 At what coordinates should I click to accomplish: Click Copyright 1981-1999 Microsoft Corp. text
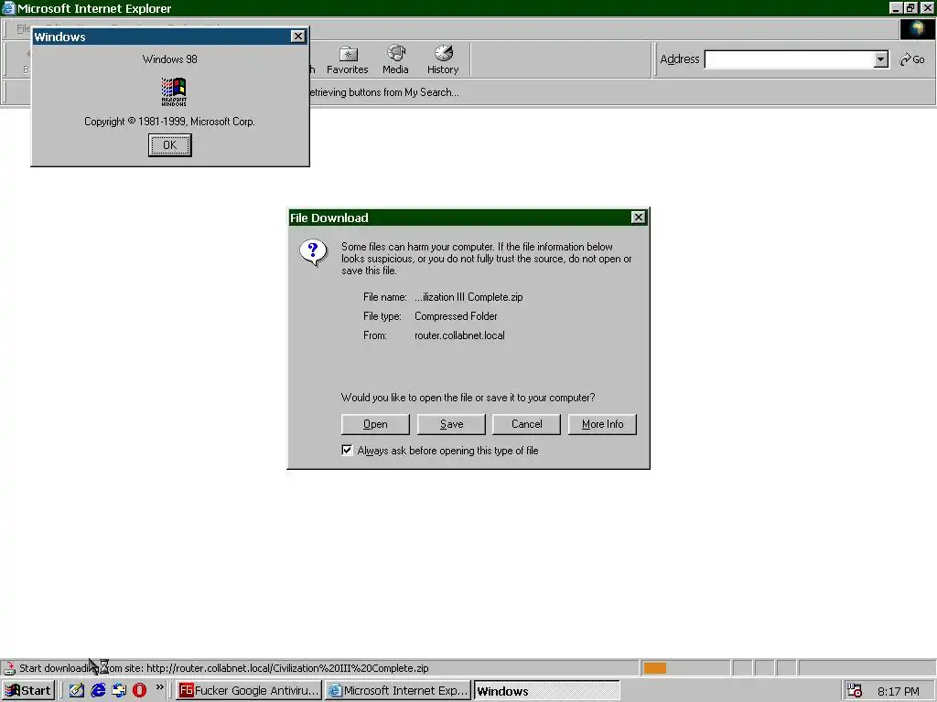[169, 122]
